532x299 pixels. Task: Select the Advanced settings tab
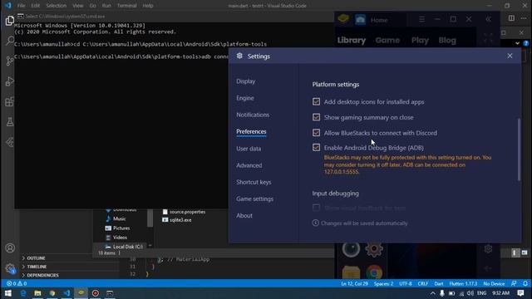point(249,165)
